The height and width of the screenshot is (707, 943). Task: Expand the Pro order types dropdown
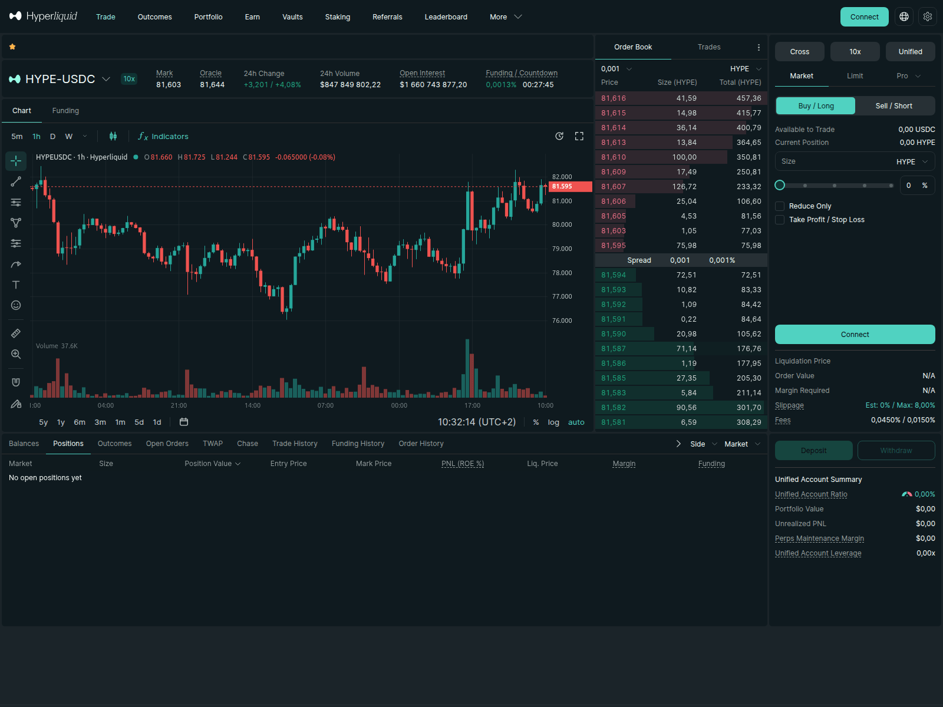point(908,76)
